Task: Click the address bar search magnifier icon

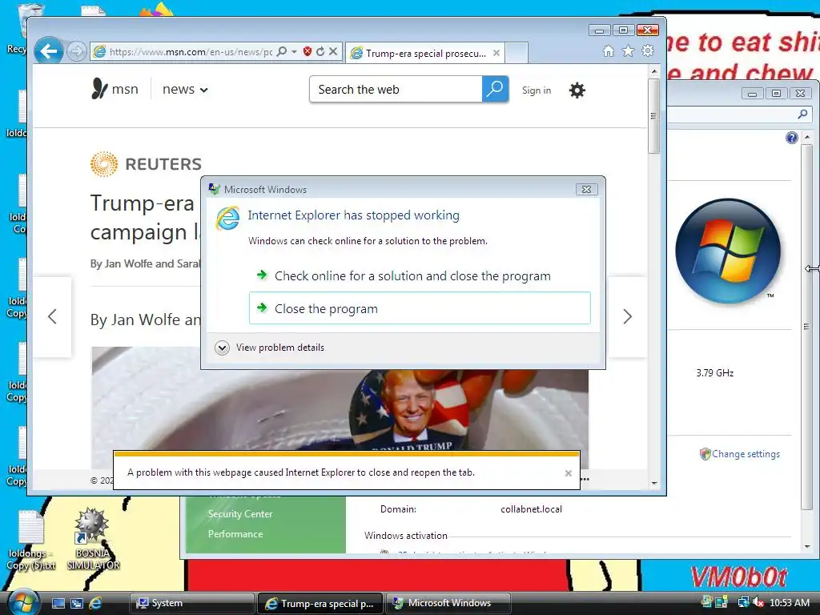Action: [281, 51]
